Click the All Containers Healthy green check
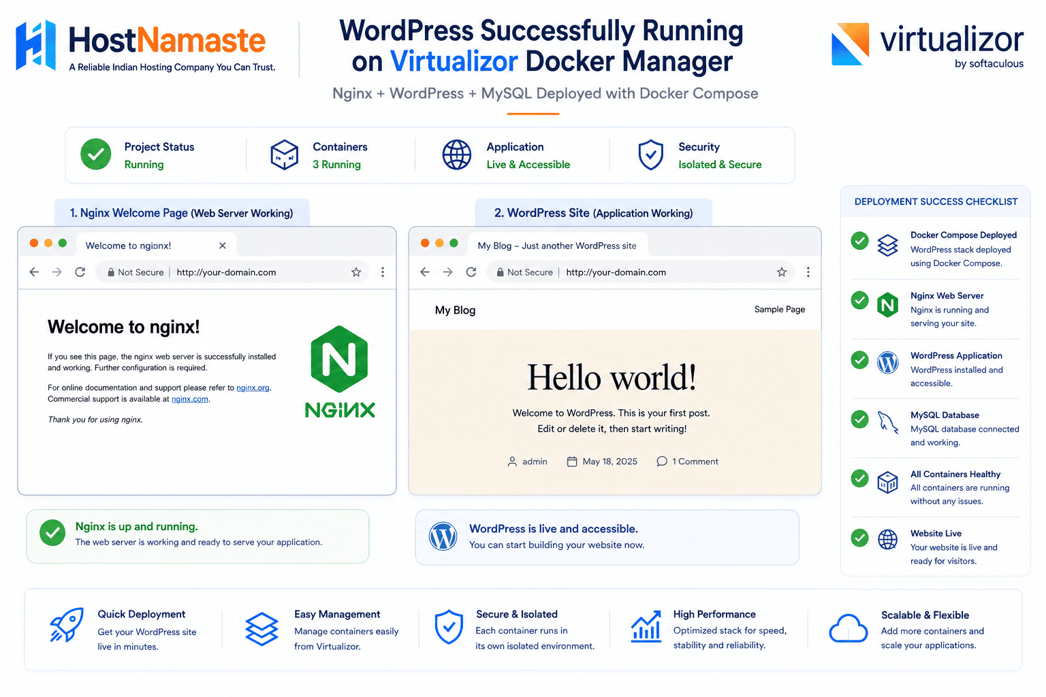This screenshot has height=697, width=1046. pyautogui.click(x=860, y=479)
